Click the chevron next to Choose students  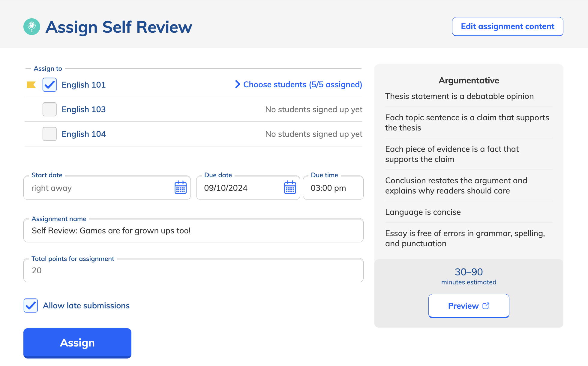point(237,85)
